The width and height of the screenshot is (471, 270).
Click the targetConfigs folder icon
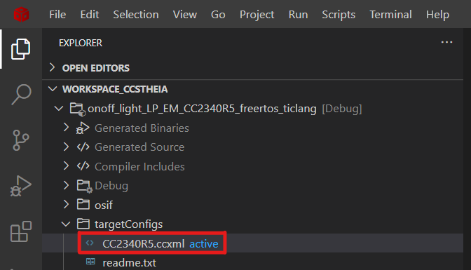(83, 224)
